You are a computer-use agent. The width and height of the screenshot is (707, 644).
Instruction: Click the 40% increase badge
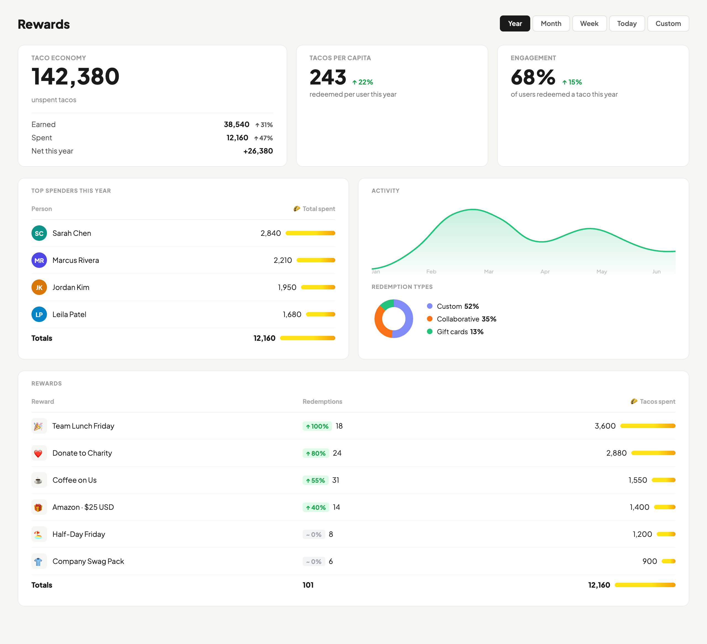[316, 507]
